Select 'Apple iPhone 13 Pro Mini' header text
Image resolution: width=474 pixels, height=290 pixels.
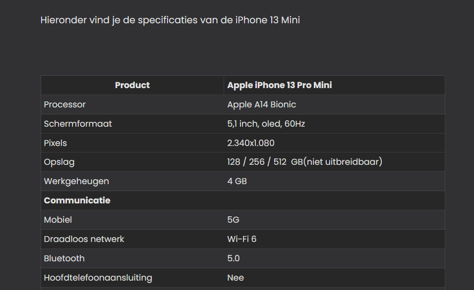[x=279, y=85]
